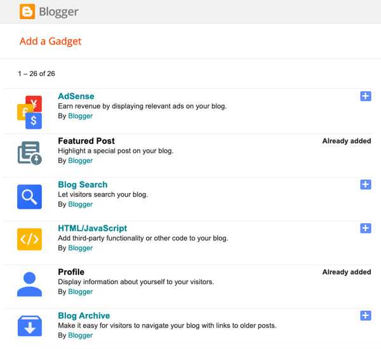381x349 pixels.
Task: Click the Blogger author link under Blog Archive
Action: [81, 336]
